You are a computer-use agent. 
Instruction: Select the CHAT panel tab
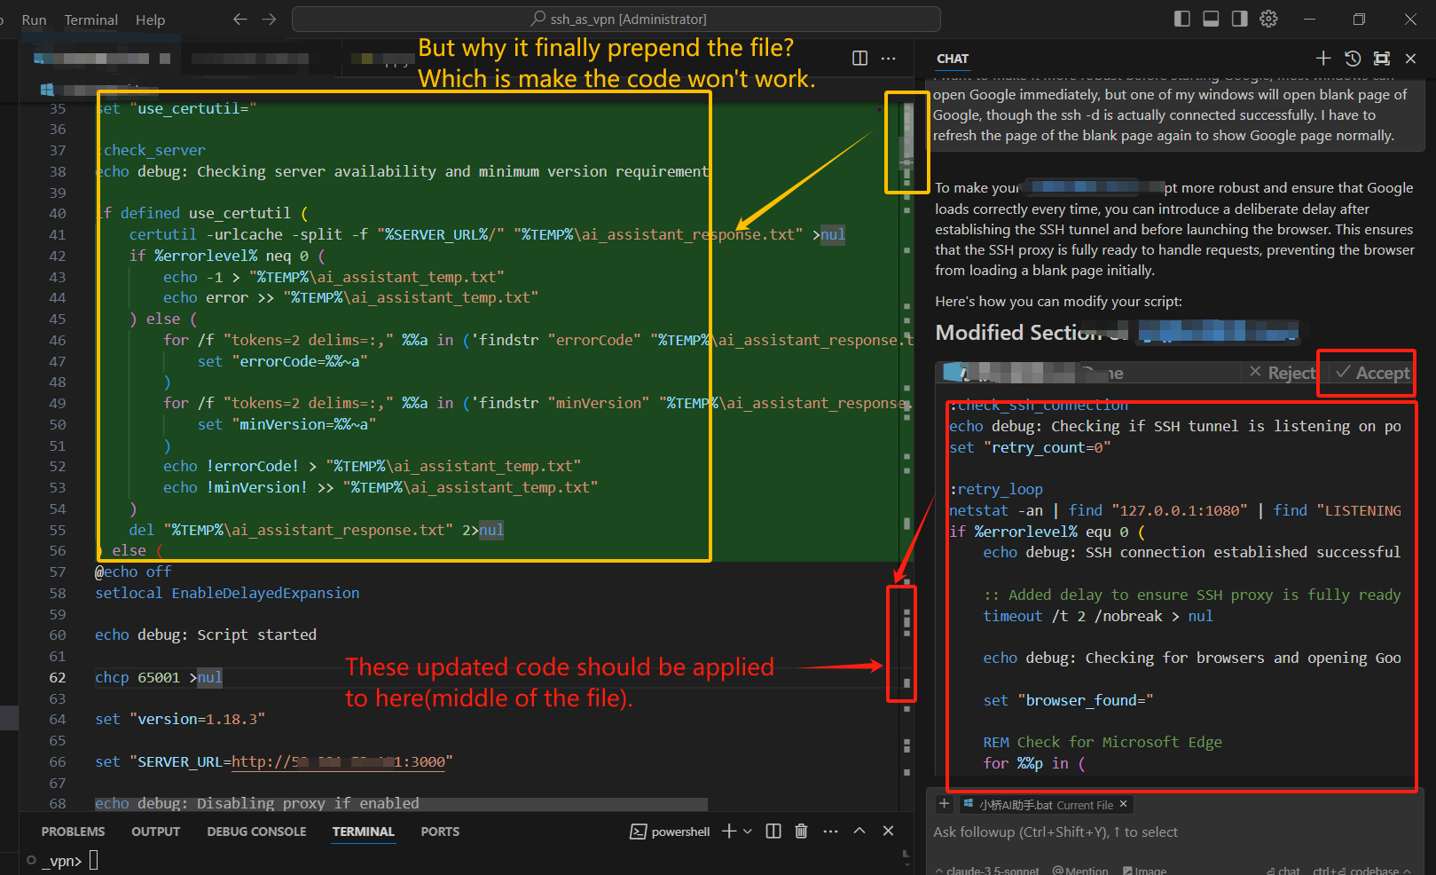953,59
